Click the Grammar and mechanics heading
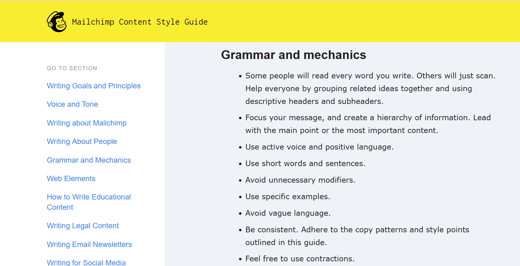The height and width of the screenshot is (266, 520). click(293, 55)
